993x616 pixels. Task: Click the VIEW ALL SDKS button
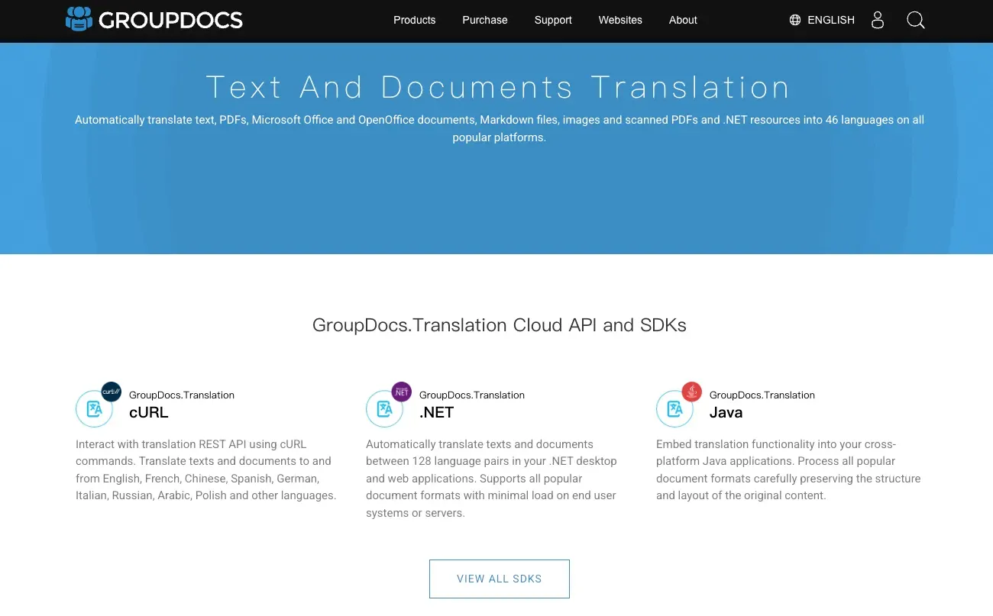pyautogui.click(x=500, y=579)
